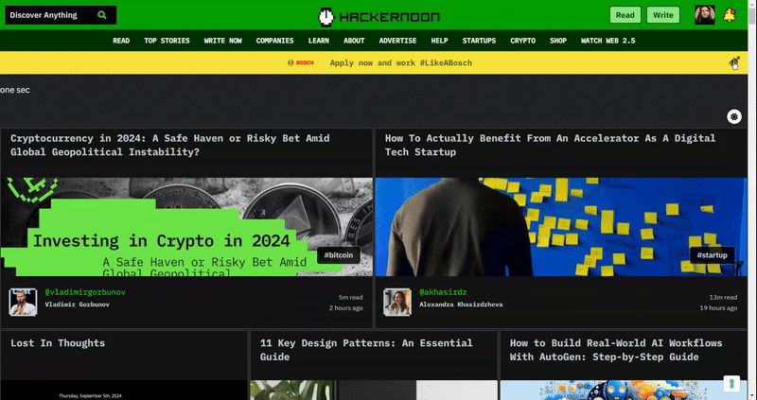Open 'Apply now and work #LikeABosch' link
Viewport: 757px width, 400px height.
[400, 62]
